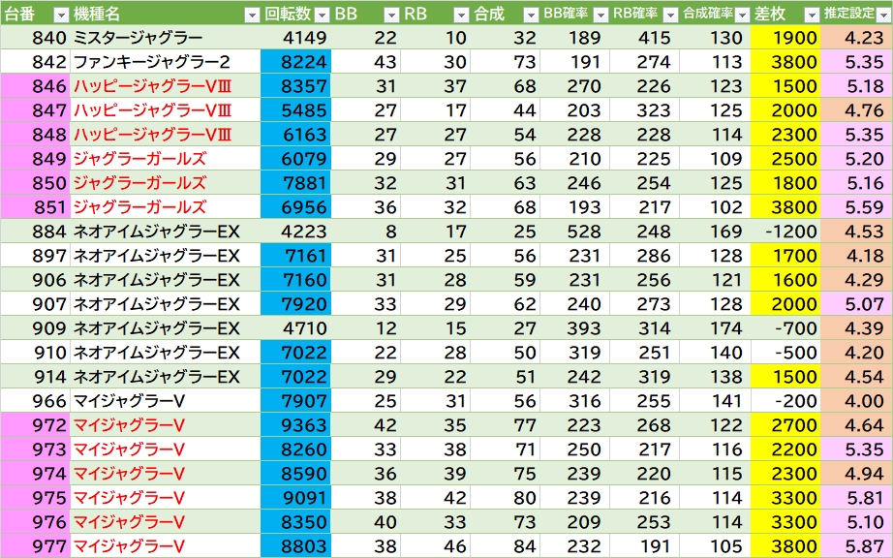Screen dimensions: 893x558
Task: Expand the 合成確率 filter arrow
Action: 741,15
